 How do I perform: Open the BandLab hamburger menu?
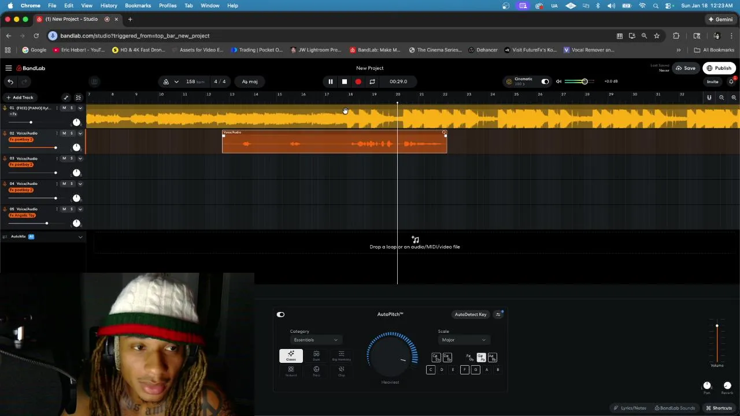pyautogui.click(x=8, y=68)
